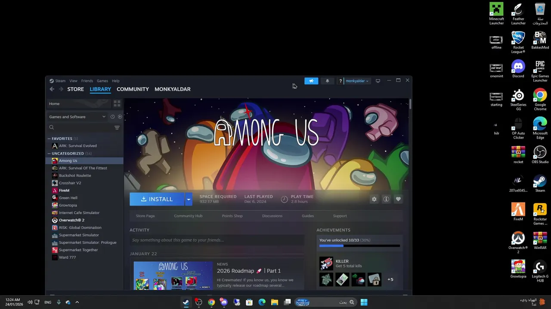Go forward with the right arrow
The width and height of the screenshot is (551, 309).
[x=61, y=89]
